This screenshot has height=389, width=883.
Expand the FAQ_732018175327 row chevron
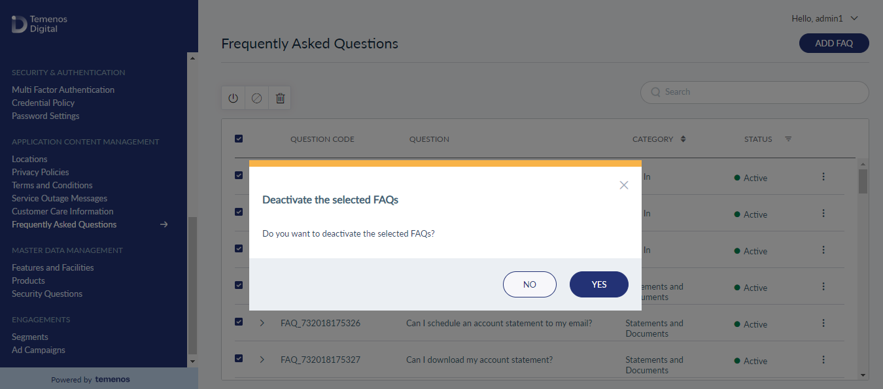262,360
